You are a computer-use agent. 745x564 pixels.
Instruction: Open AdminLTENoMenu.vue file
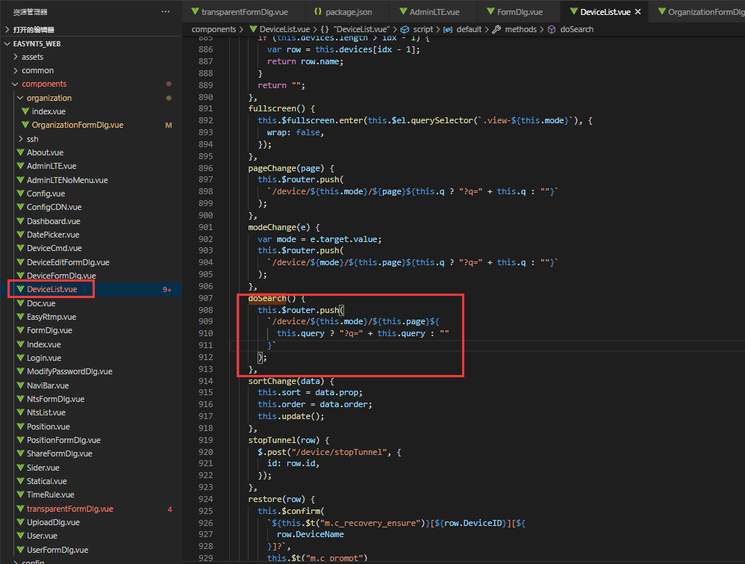[x=67, y=180]
